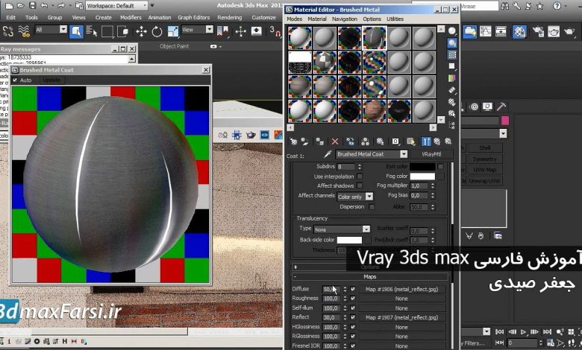This screenshot has width=582, height=350.
Task: Click Go to Start playback button
Action: (500, 332)
